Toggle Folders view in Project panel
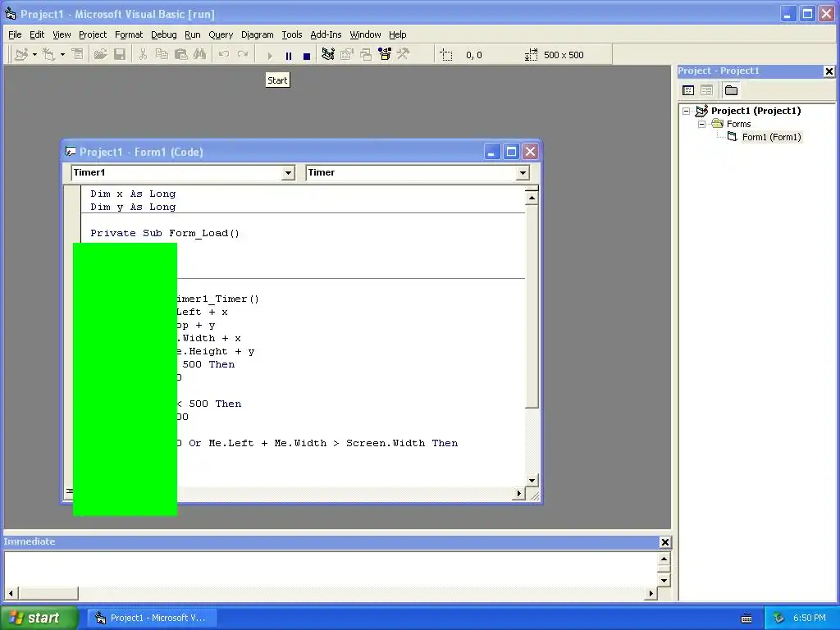840x630 pixels. pyautogui.click(x=731, y=90)
